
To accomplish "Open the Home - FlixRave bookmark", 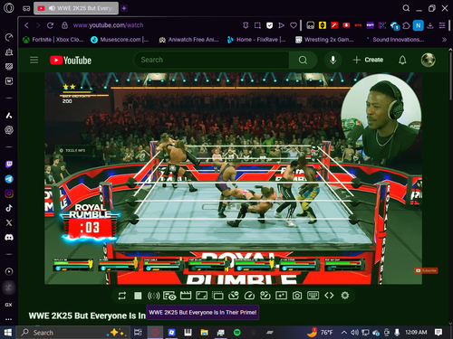I will [x=256, y=40].
